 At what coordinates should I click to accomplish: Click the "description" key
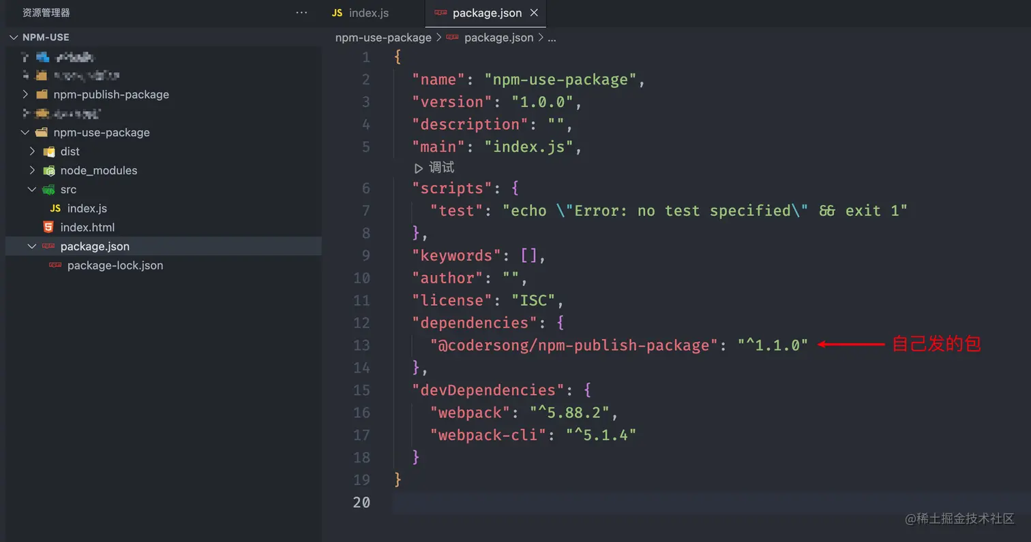coord(470,125)
